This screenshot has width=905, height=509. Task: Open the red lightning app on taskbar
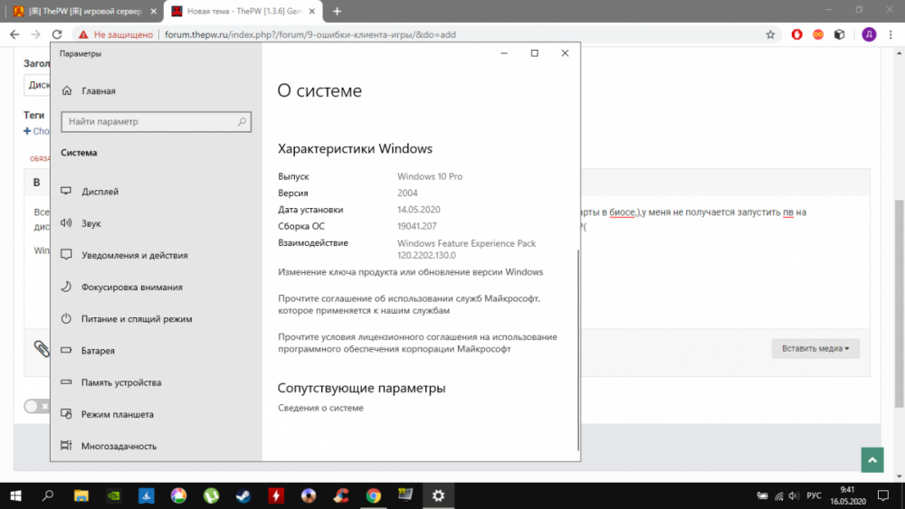[276, 495]
